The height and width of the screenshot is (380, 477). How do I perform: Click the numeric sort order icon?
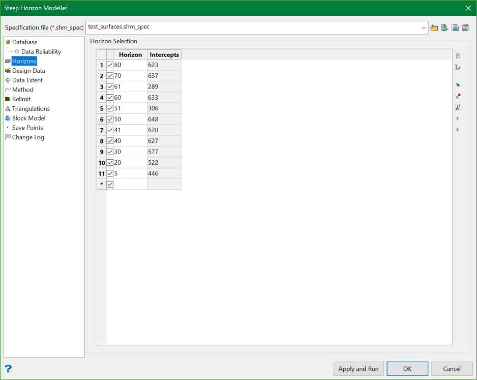point(458,107)
